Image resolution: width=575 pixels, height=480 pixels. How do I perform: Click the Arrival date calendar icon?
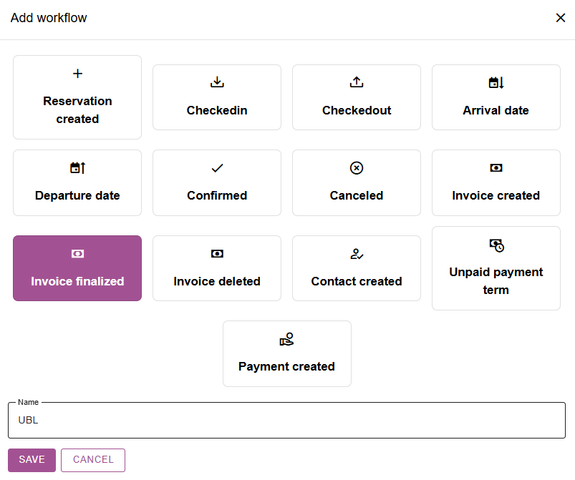click(496, 83)
